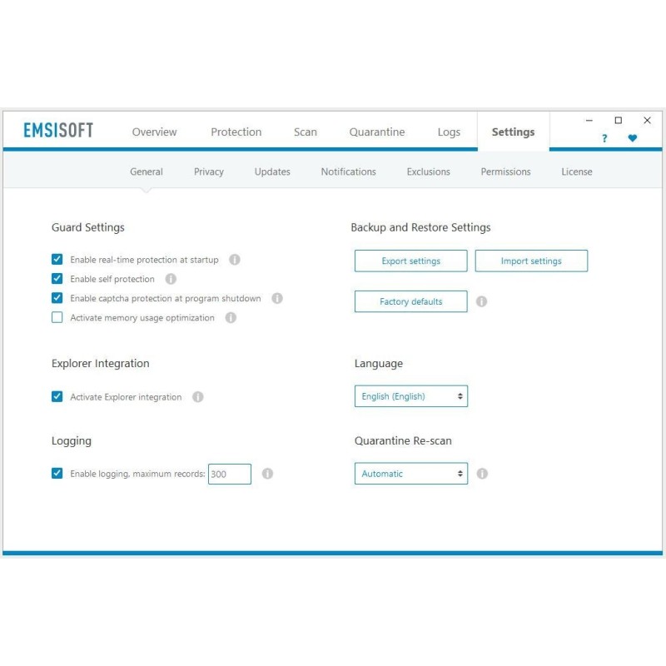Viewport: 666px width, 666px height.
Task: Disable logging by unchecking Enable logging
Action: 57,473
